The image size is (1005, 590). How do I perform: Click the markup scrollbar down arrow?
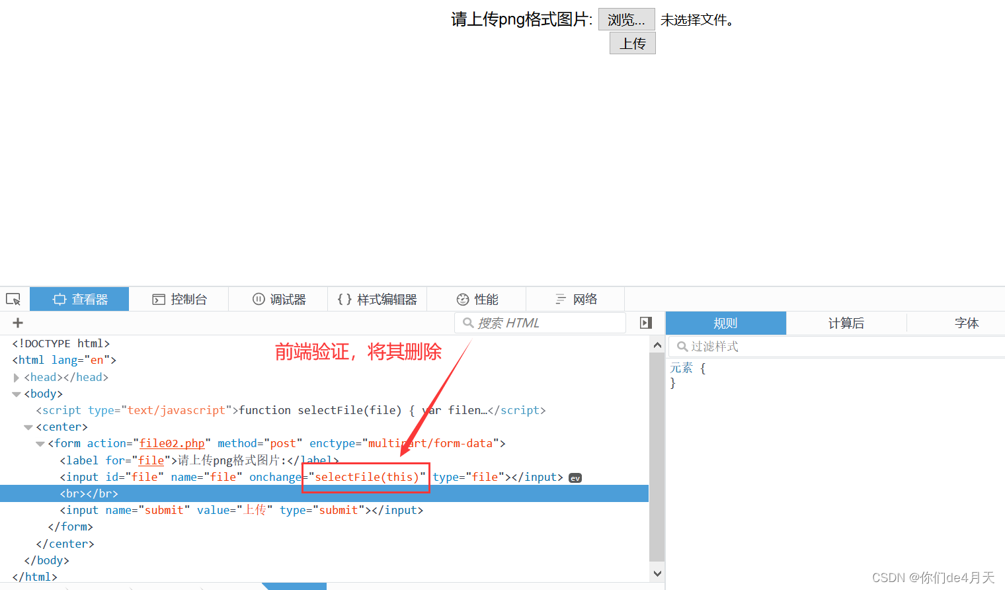(x=657, y=573)
